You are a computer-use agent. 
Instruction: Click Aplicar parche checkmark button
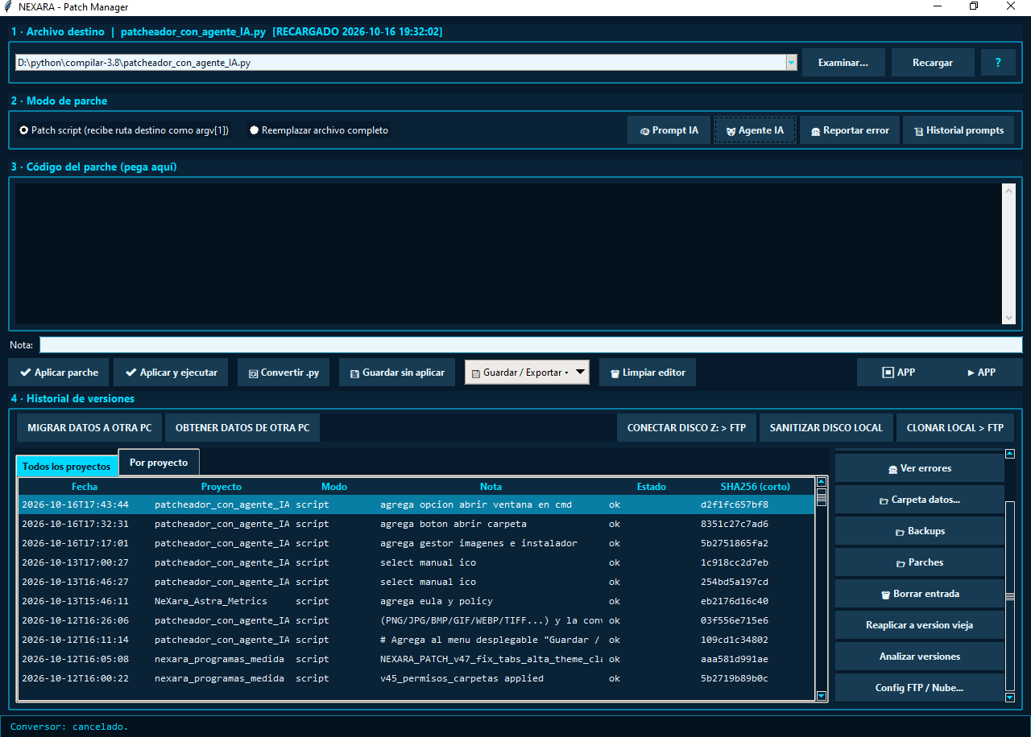click(59, 373)
